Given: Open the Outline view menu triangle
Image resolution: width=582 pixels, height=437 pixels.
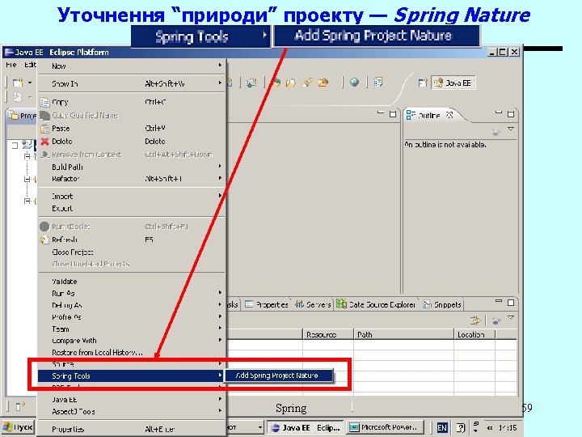Looking at the screenshot, I should click(x=511, y=129).
